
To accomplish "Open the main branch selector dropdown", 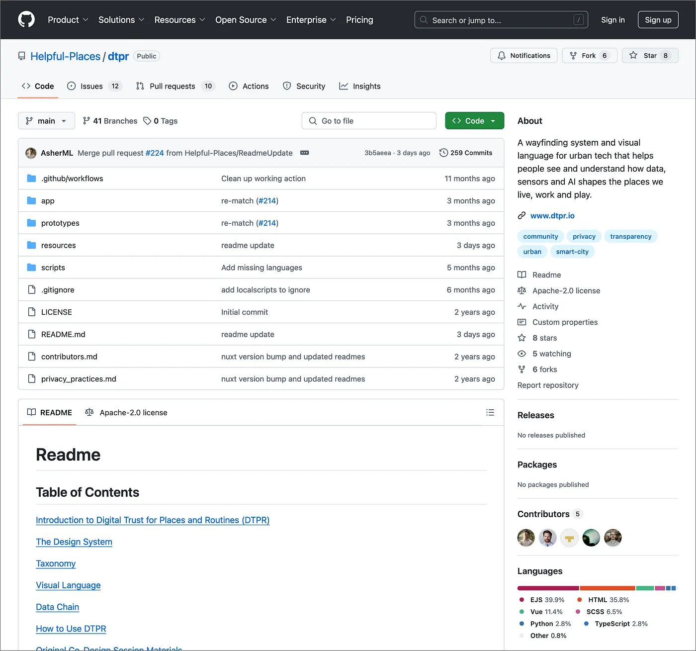I will 46,121.
